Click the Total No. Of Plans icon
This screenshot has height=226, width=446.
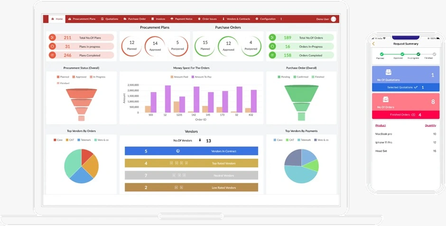tap(53, 37)
